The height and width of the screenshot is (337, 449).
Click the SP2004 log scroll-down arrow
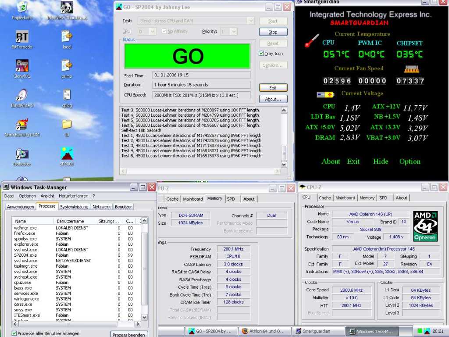coord(284,164)
